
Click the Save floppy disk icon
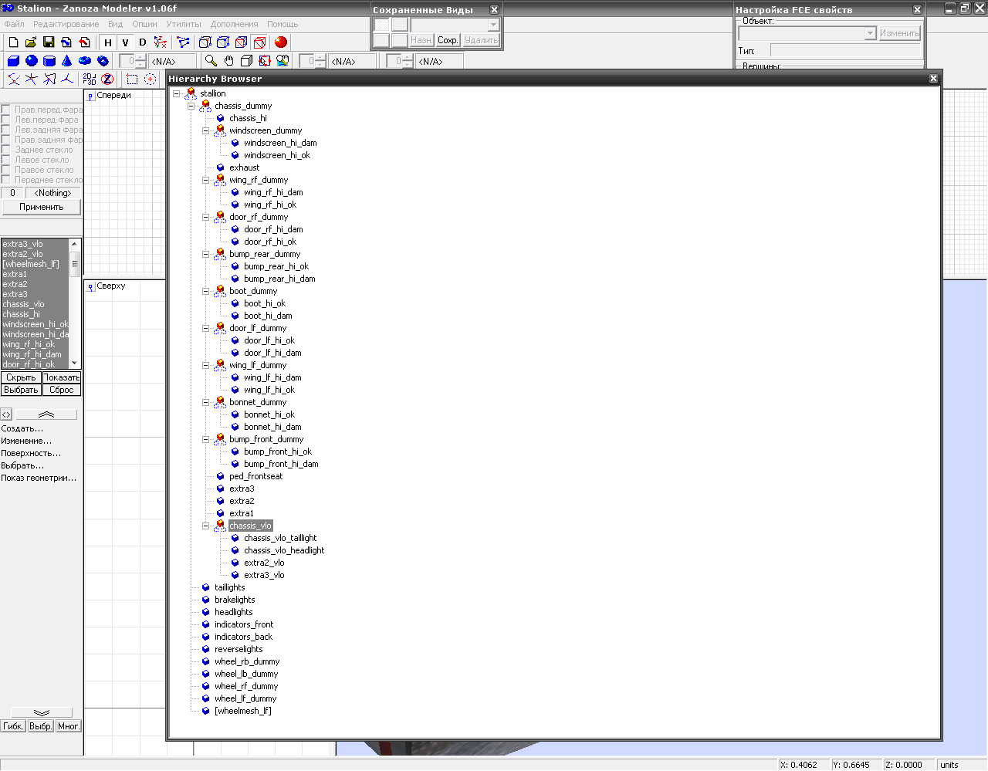(x=49, y=42)
